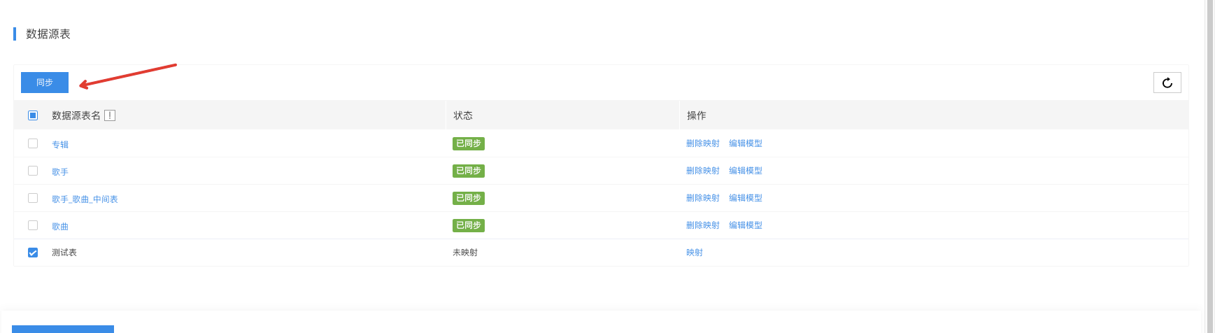The image size is (1215, 333).
Task: Select the 歌手_歌曲_中间表 checkbox
Action: pos(33,198)
